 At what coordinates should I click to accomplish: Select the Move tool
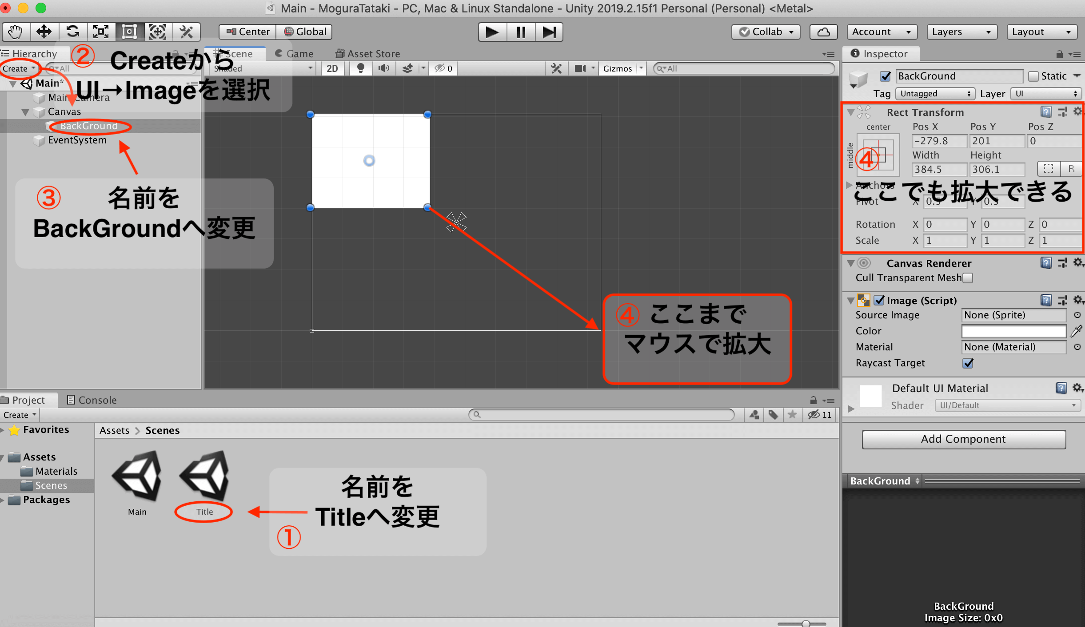pyautogui.click(x=44, y=32)
